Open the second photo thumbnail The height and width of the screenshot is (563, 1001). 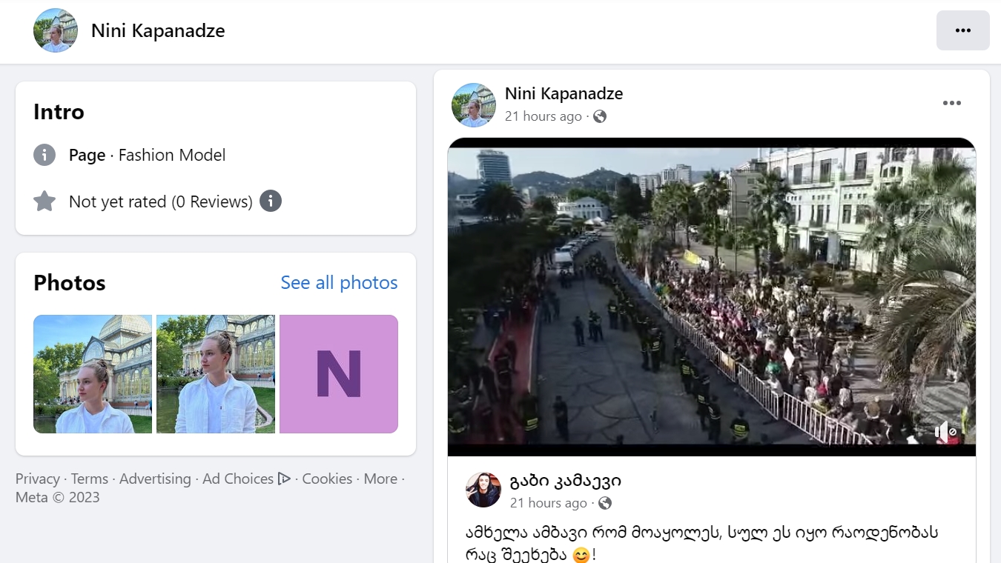[216, 374]
